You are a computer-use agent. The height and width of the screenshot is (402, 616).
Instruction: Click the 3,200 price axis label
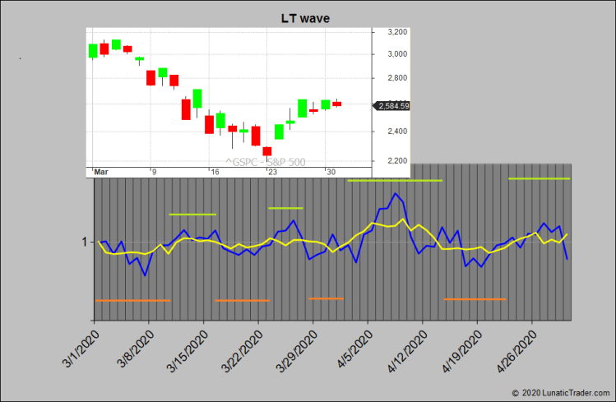pyautogui.click(x=396, y=31)
